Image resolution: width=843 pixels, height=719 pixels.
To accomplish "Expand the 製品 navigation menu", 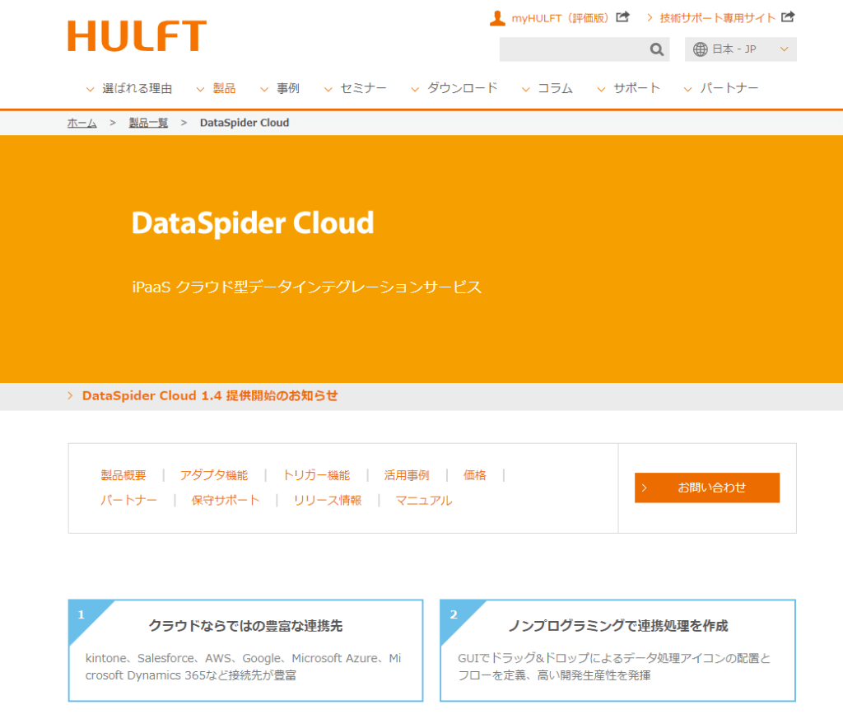I will coord(217,88).
